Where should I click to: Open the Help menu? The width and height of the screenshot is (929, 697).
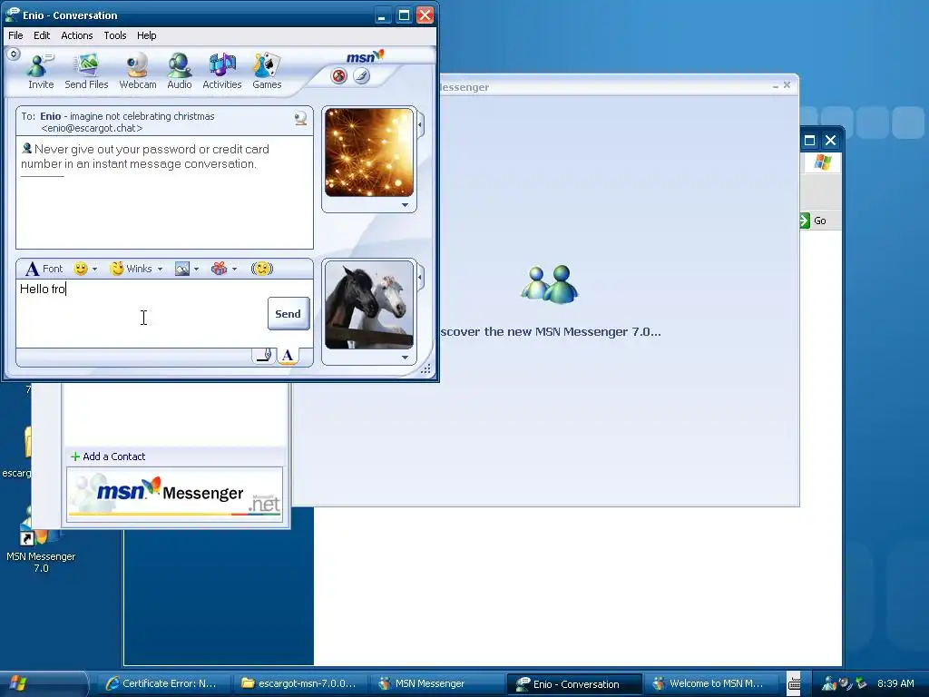(146, 35)
